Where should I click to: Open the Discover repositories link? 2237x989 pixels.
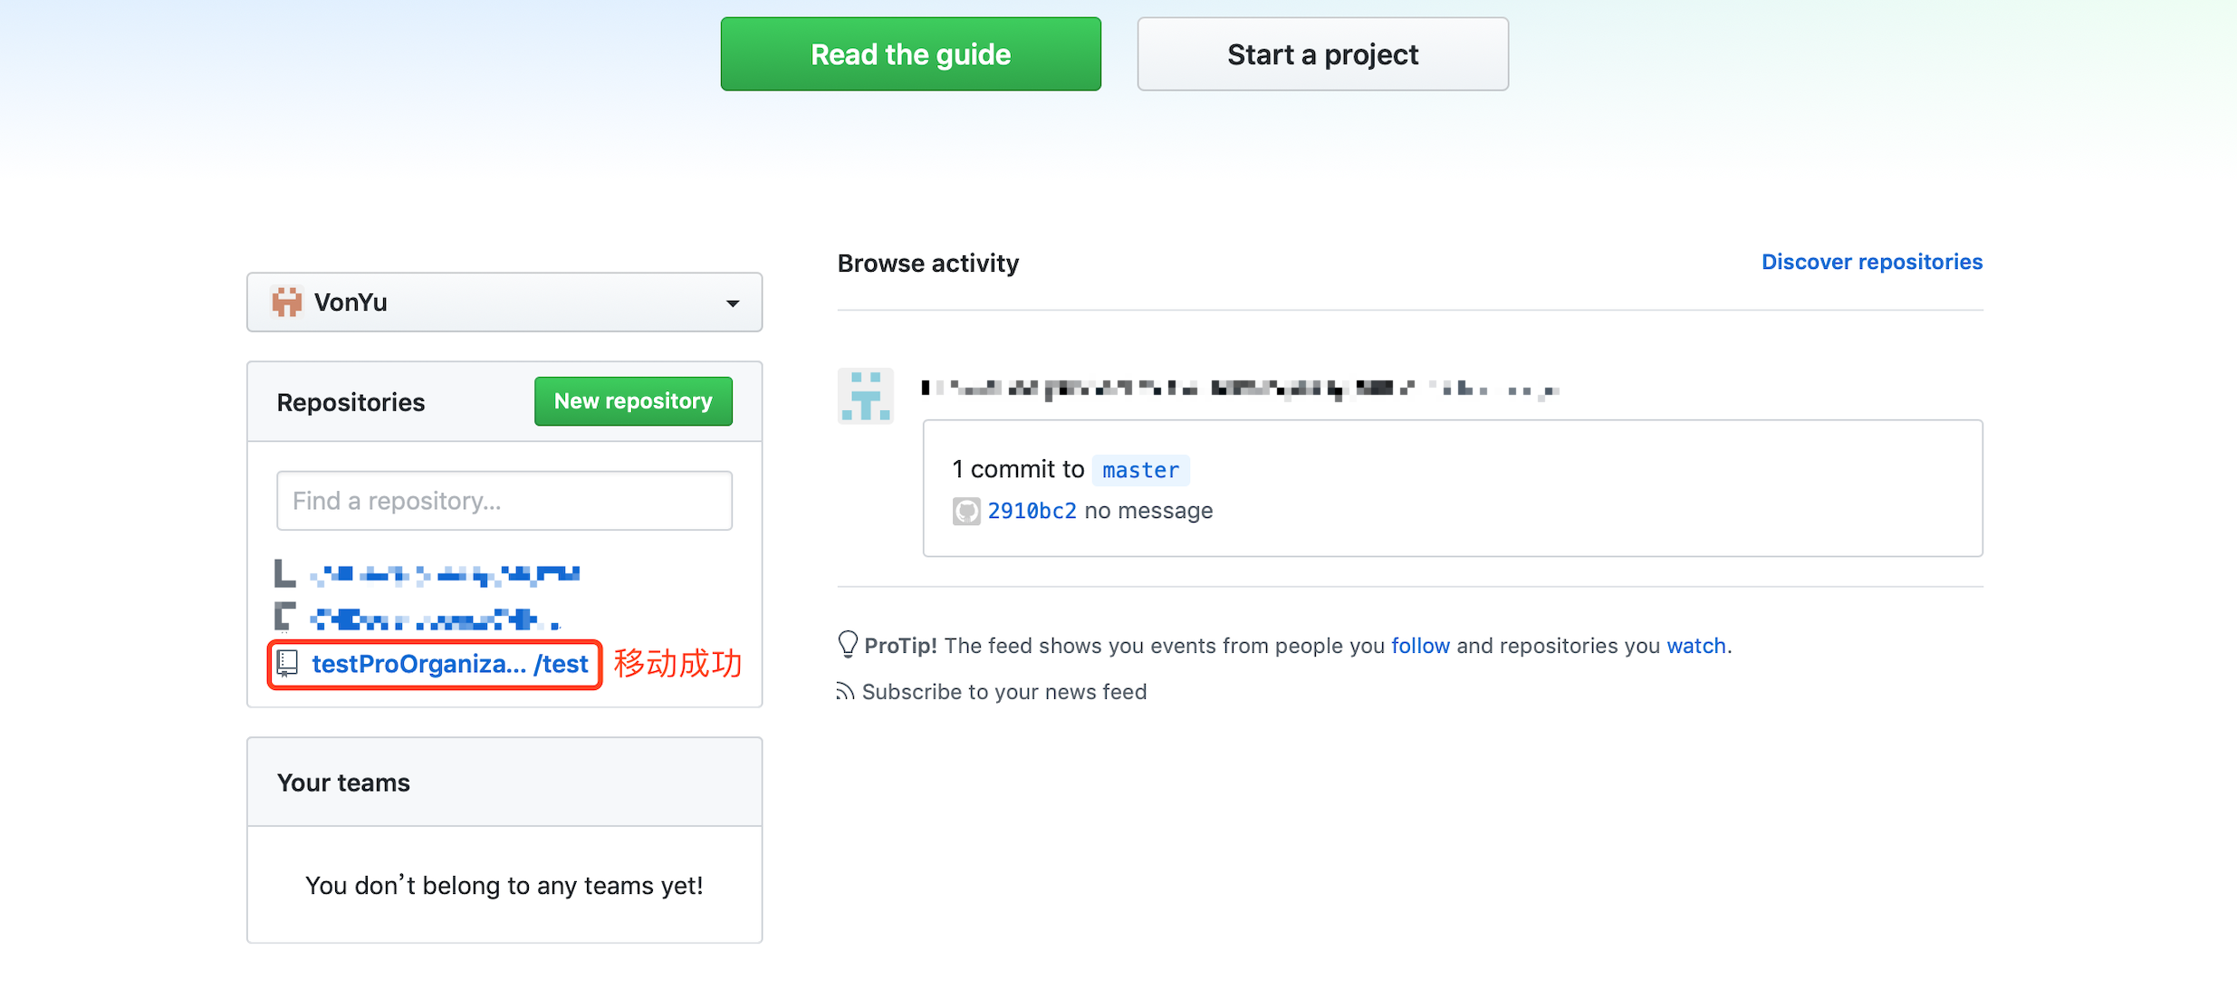coord(1871,262)
